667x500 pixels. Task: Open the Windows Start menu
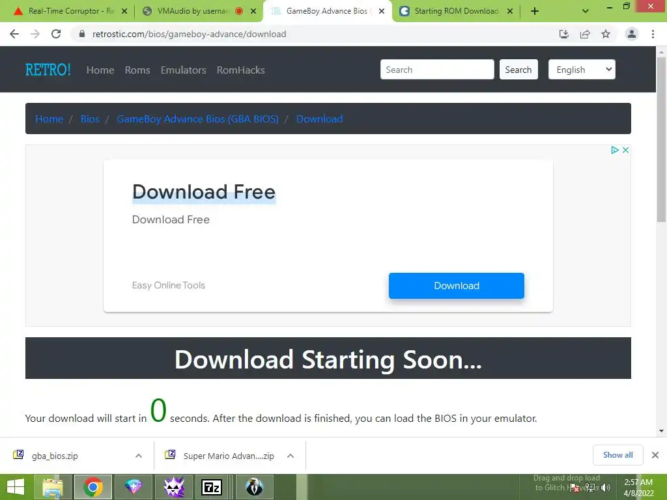pyautogui.click(x=16, y=487)
